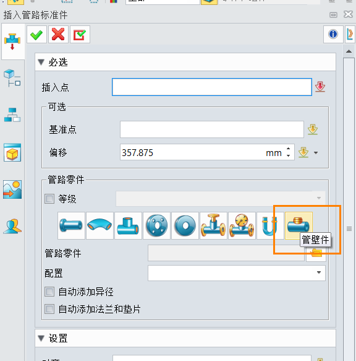This screenshot has height=361, width=356.
Task: Click the vertical scrollbar grip
Action: pyautogui.click(x=349, y=228)
